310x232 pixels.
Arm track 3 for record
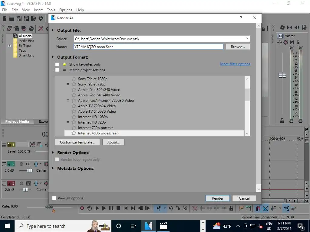(x=21, y=183)
